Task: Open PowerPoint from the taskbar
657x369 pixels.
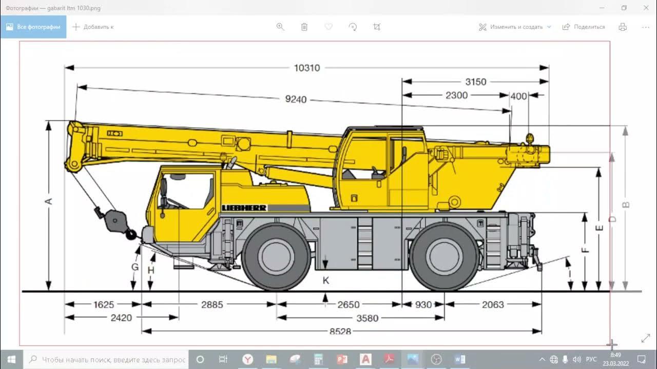Action: (x=342, y=359)
